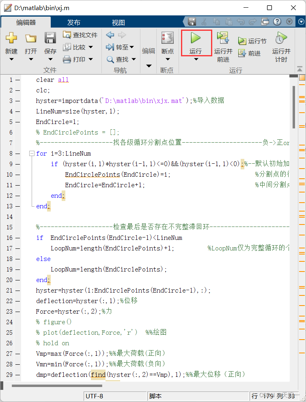Expand the Edit (编辑) section dropdown
306x402 pixels.
click(x=149, y=66)
